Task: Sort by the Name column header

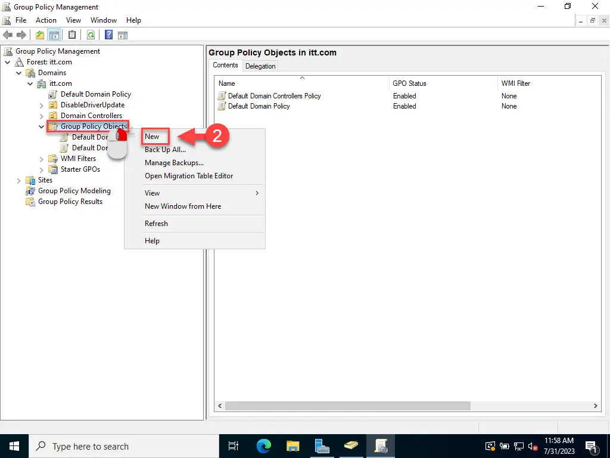Action: 302,83
